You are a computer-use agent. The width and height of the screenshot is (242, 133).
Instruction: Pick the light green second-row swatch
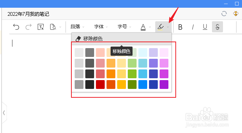tap(132, 63)
